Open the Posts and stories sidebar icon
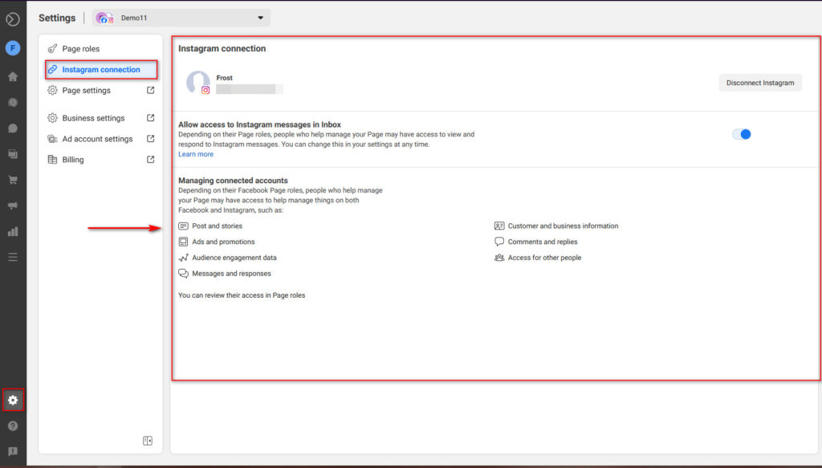This screenshot has width=822, height=468. [13, 154]
